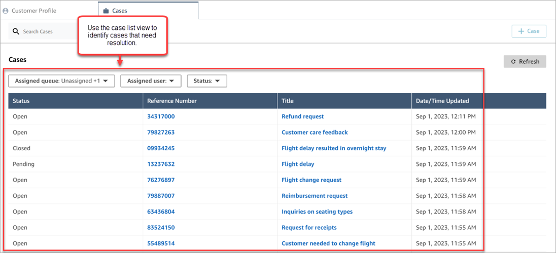Click the briefcase icon on Cases tab

click(106, 11)
